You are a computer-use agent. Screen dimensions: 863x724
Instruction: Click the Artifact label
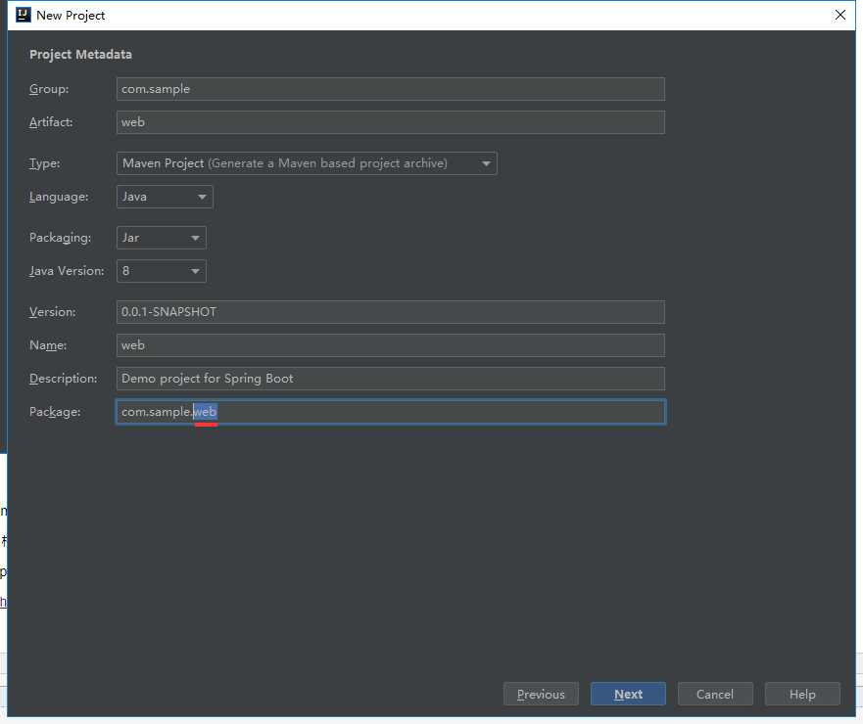tap(51, 122)
